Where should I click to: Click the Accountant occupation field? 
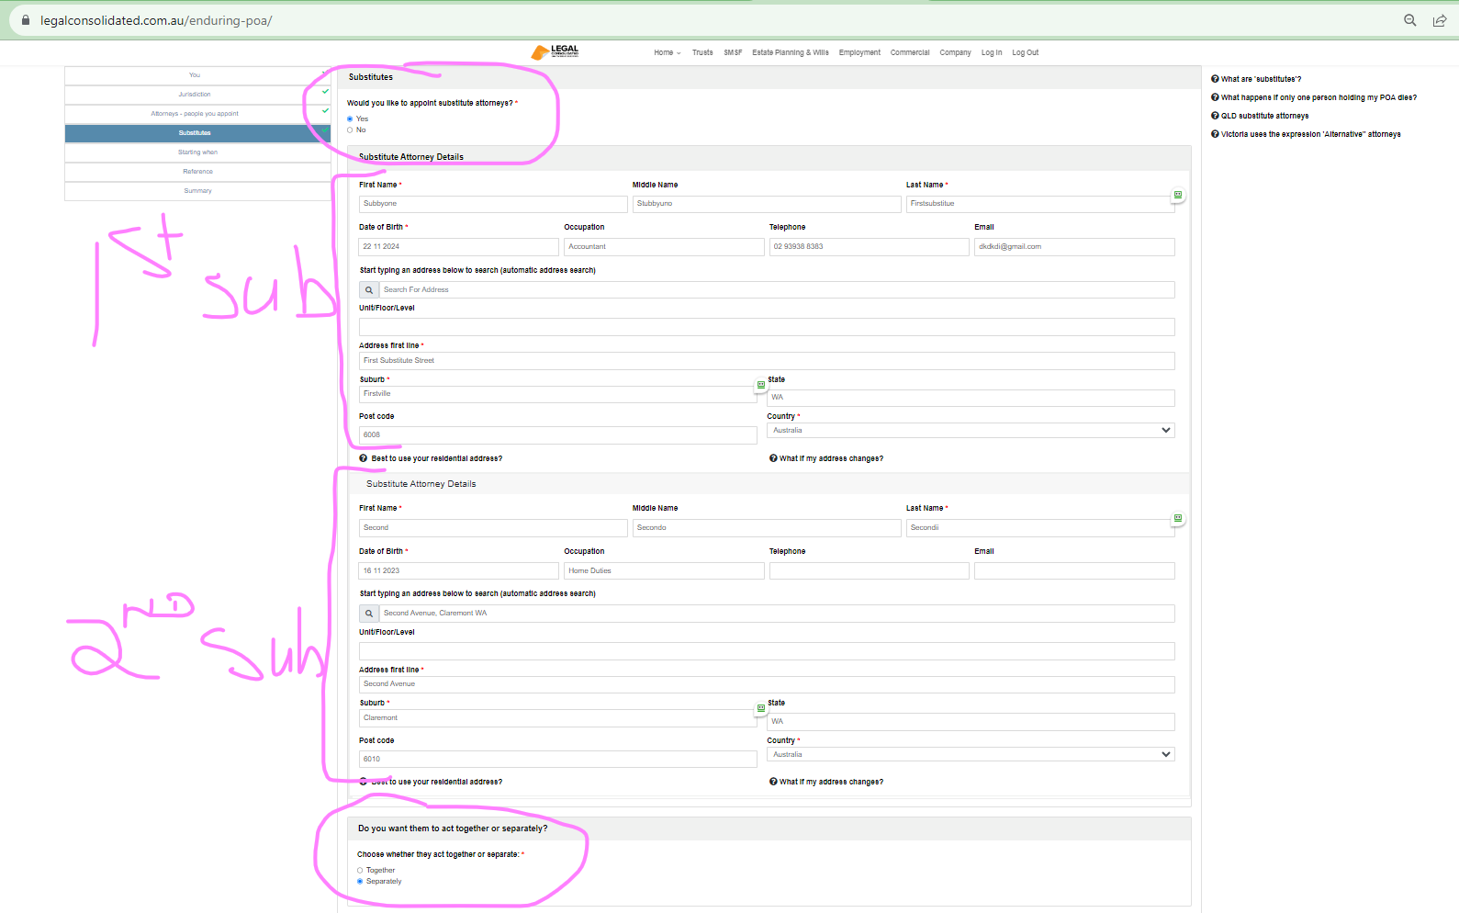[664, 247]
